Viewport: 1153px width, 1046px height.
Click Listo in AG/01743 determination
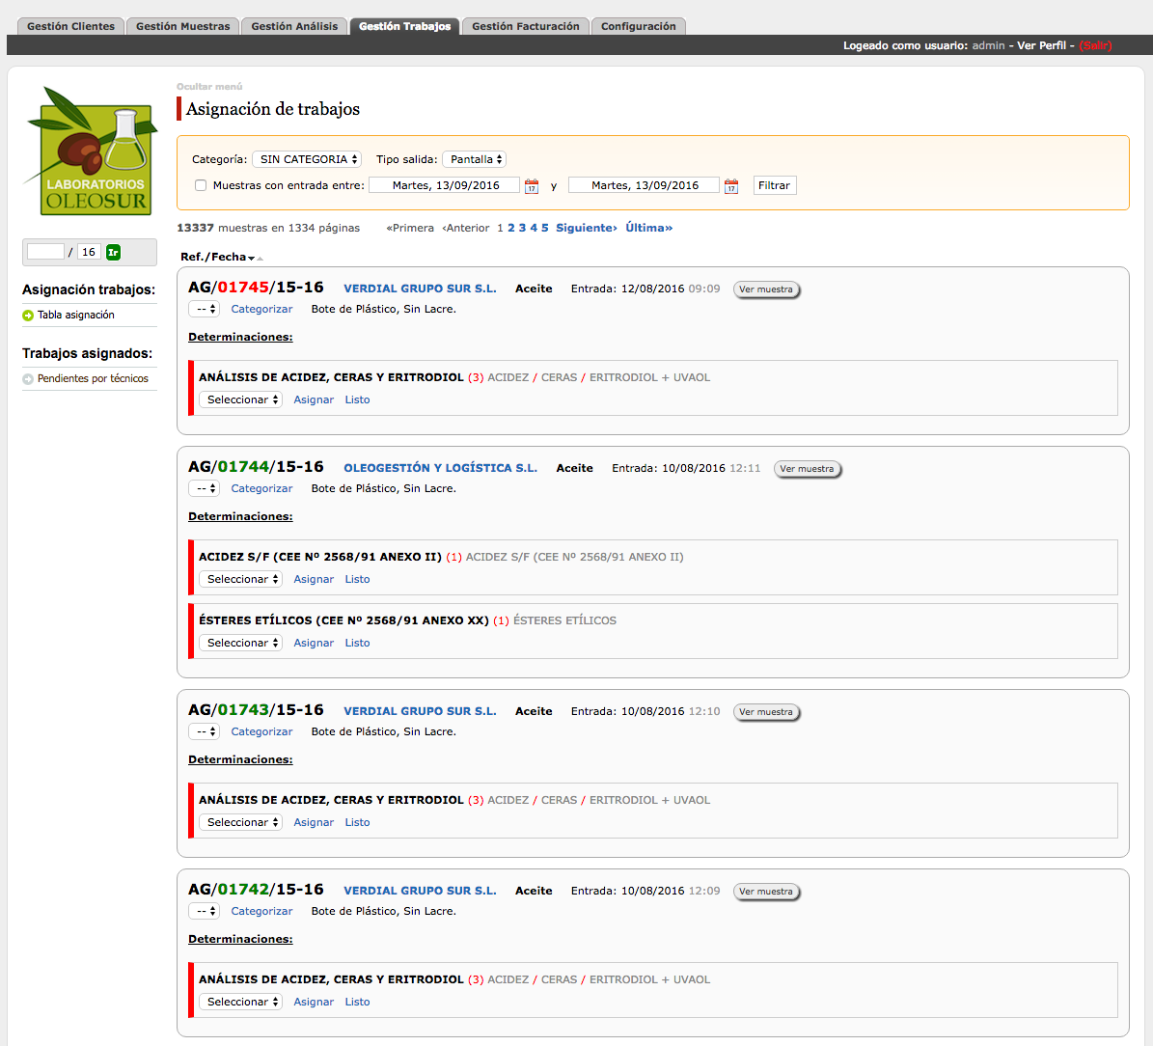pyautogui.click(x=357, y=822)
